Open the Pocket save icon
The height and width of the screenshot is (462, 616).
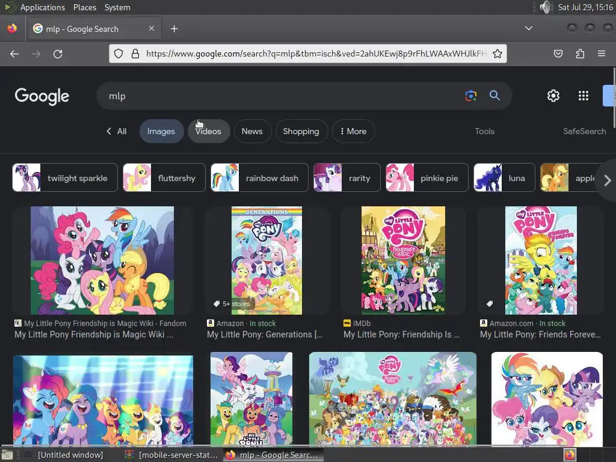click(x=558, y=54)
